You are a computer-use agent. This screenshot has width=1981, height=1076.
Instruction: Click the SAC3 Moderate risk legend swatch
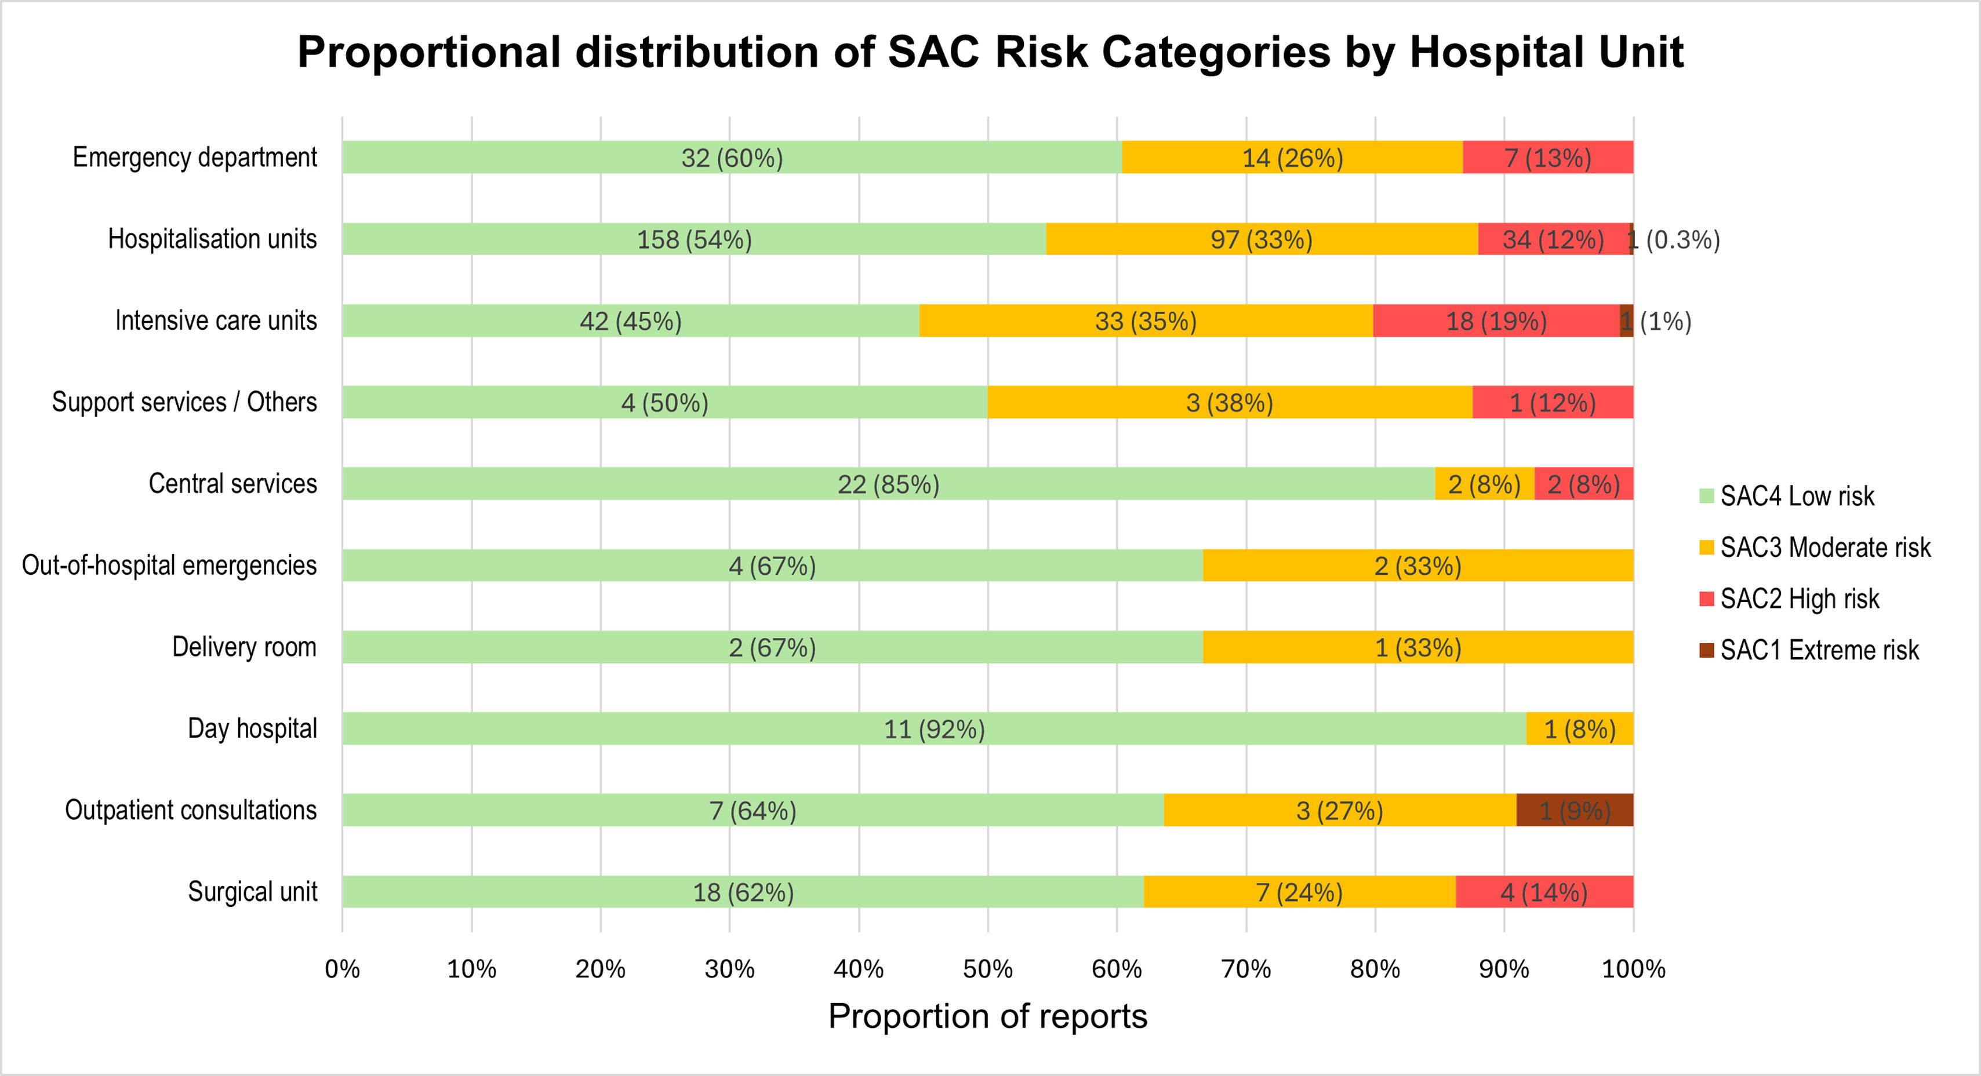[x=1706, y=547]
